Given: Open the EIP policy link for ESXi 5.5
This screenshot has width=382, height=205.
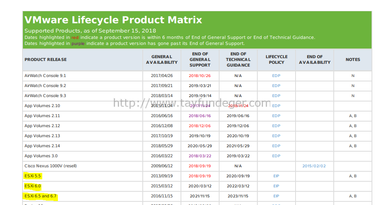Looking at the screenshot, I should click(276, 176).
